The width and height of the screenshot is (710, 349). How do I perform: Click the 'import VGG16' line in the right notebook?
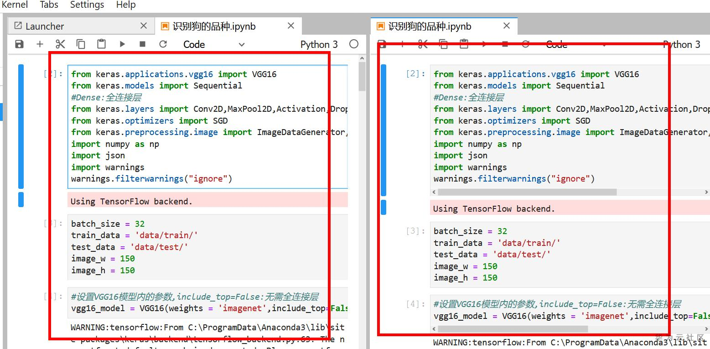(x=536, y=74)
